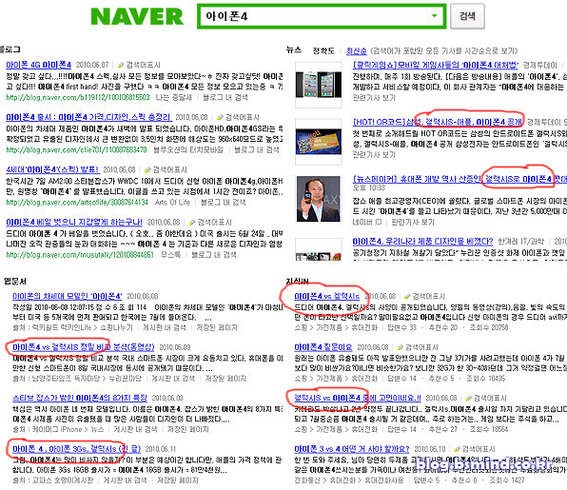The width and height of the screenshot is (567, 490).
Task: Open news '[HOT! QR코드]삼성, 갤럭시S-애플, 아이폰4 공개'
Action: [x=438, y=122]
